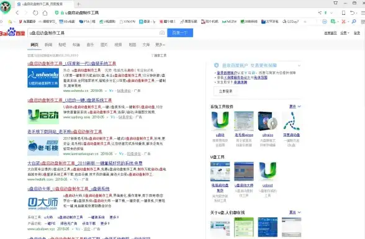Open the XINXIN bookmark

tap(127, 22)
